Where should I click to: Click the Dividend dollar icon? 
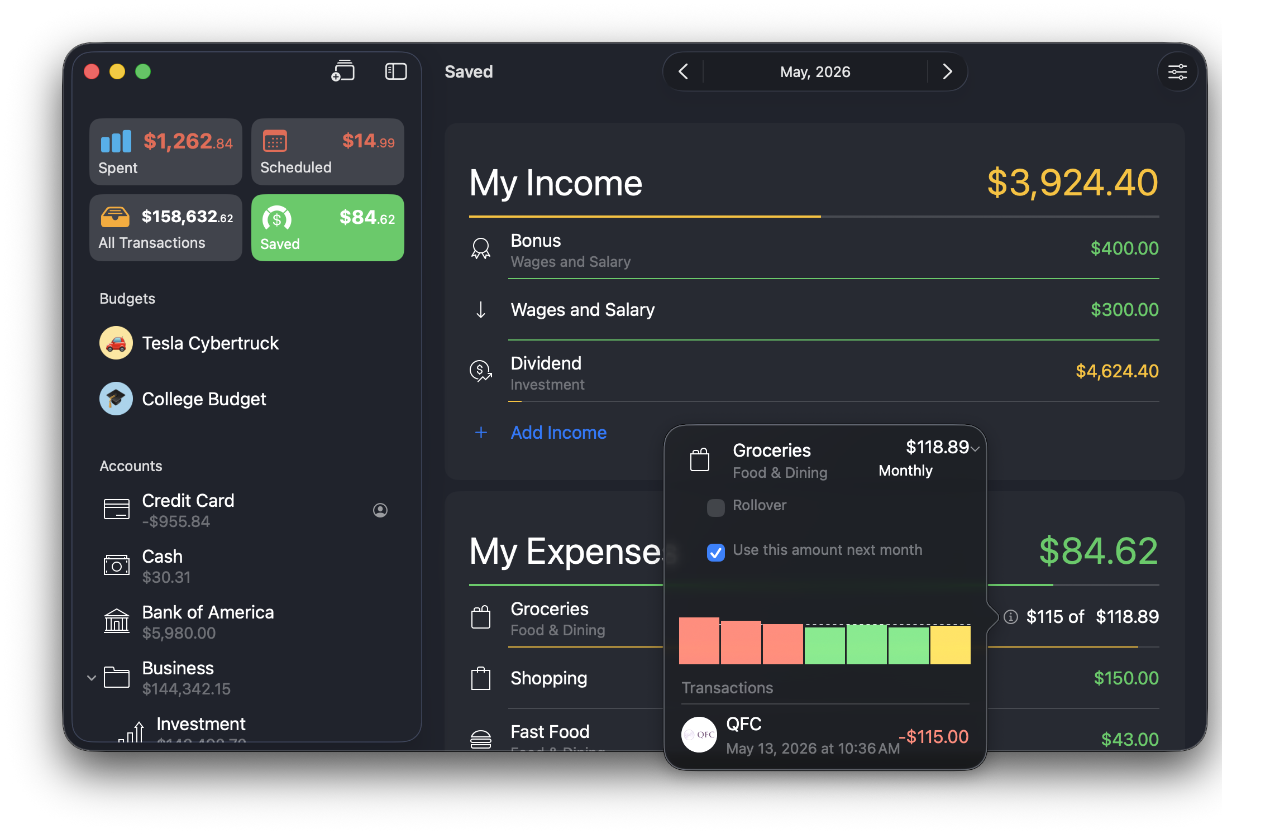pos(481,371)
